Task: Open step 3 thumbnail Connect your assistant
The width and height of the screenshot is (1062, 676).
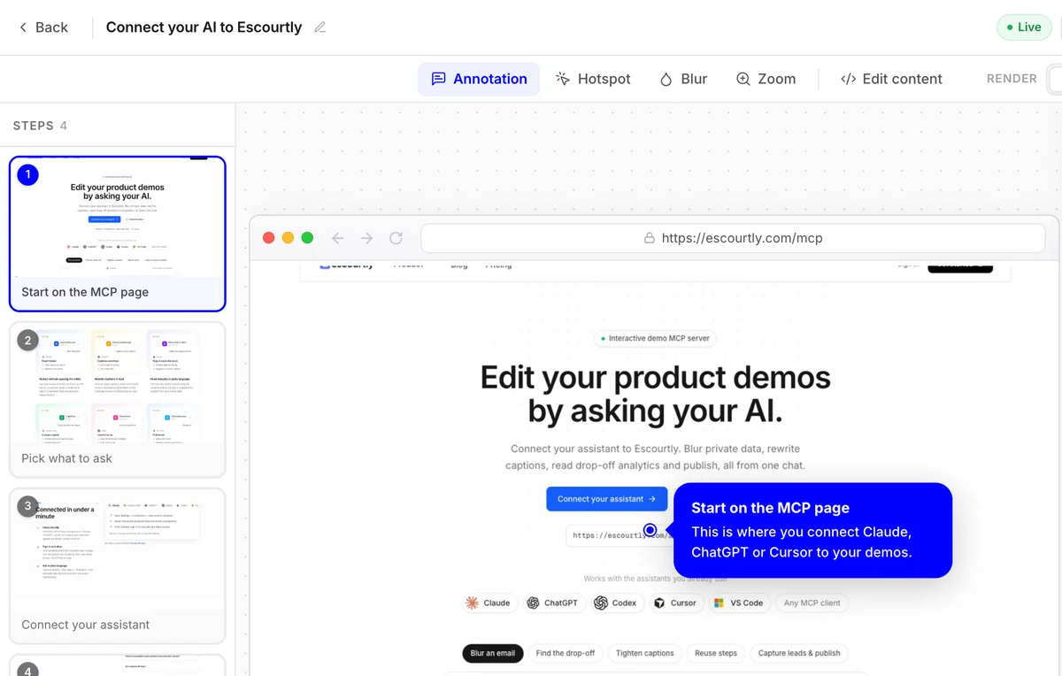Action: 118,566
